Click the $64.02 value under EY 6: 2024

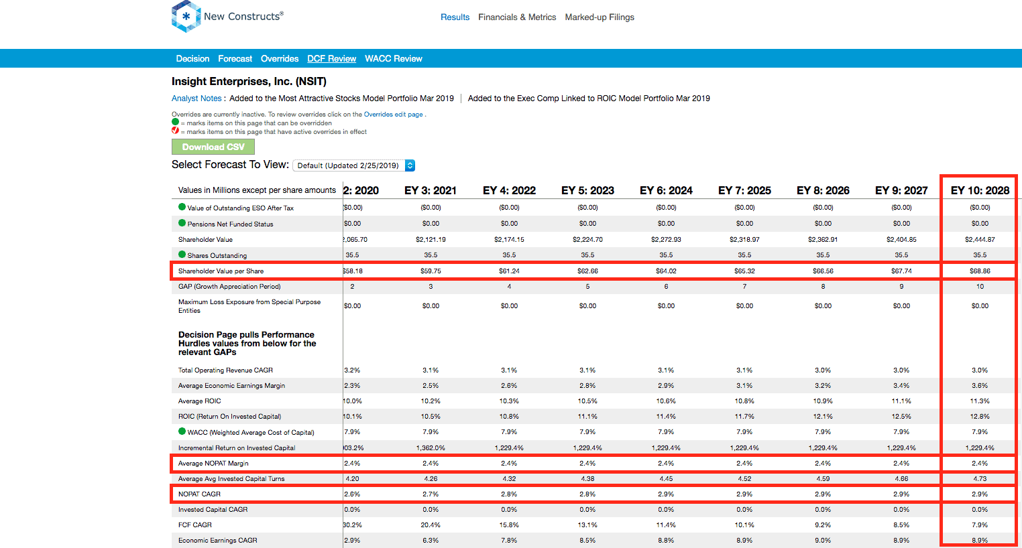(666, 271)
